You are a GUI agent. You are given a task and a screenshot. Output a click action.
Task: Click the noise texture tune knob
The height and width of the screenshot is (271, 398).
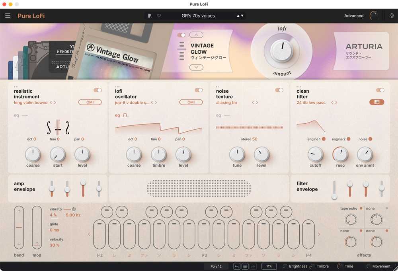237,154
